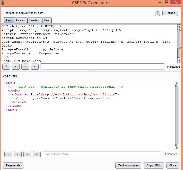Switch to the Params tab

click(20, 20)
